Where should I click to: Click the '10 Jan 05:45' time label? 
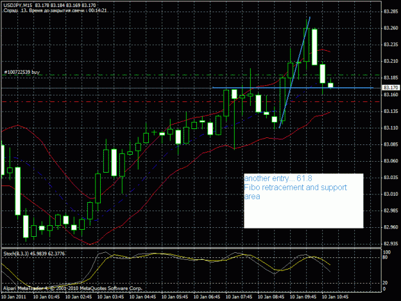175,297
